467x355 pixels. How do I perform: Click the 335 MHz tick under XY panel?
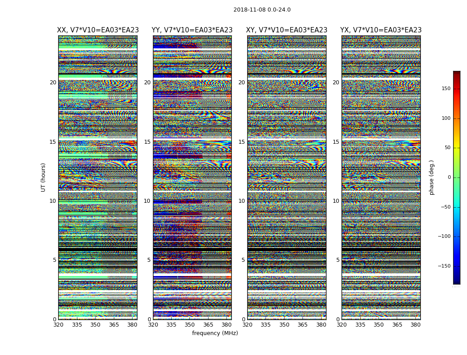point(266,325)
